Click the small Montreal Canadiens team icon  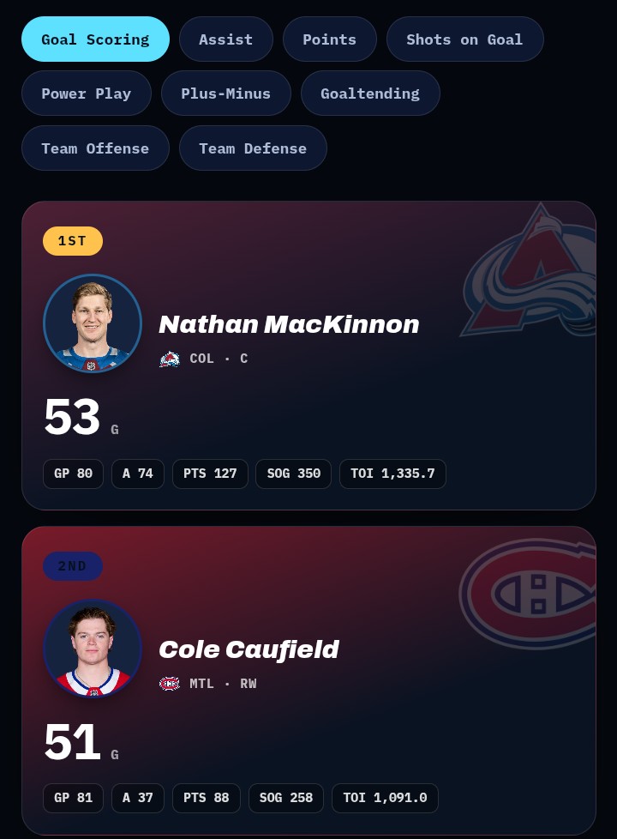(170, 684)
